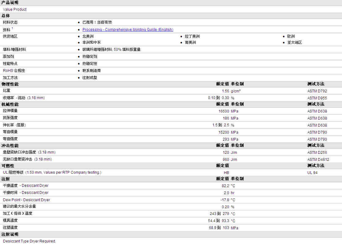Click the drying temperature value 82.2
342x244 pixels.
click(x=225, y=186)
